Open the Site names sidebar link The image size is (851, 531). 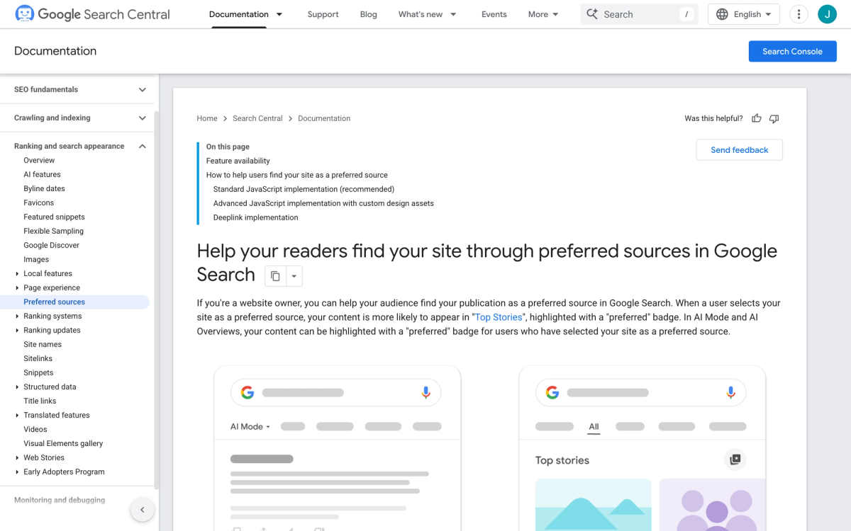(43, 344)
